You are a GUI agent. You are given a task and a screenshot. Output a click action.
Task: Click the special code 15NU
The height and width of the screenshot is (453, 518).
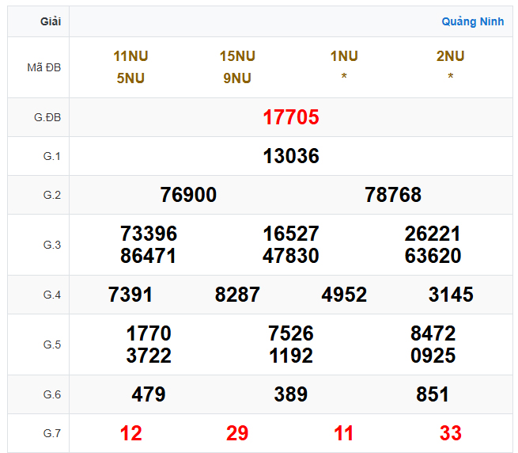point(237,56)
